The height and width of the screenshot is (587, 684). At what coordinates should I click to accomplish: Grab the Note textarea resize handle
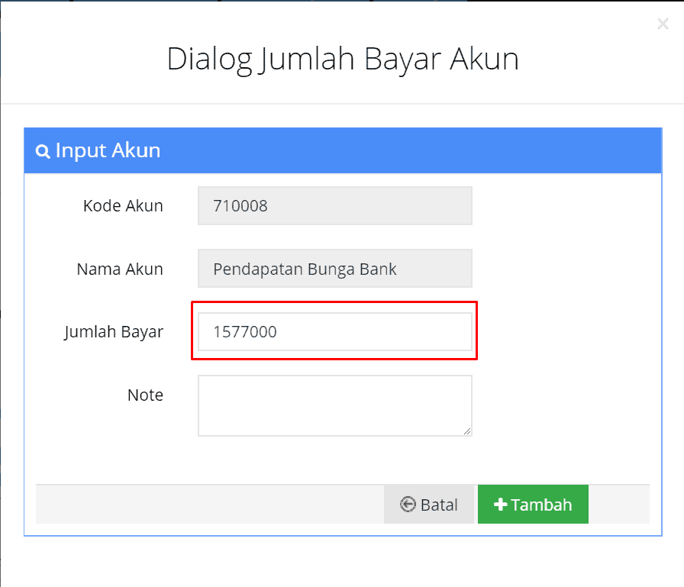click(x=467, y=431)
